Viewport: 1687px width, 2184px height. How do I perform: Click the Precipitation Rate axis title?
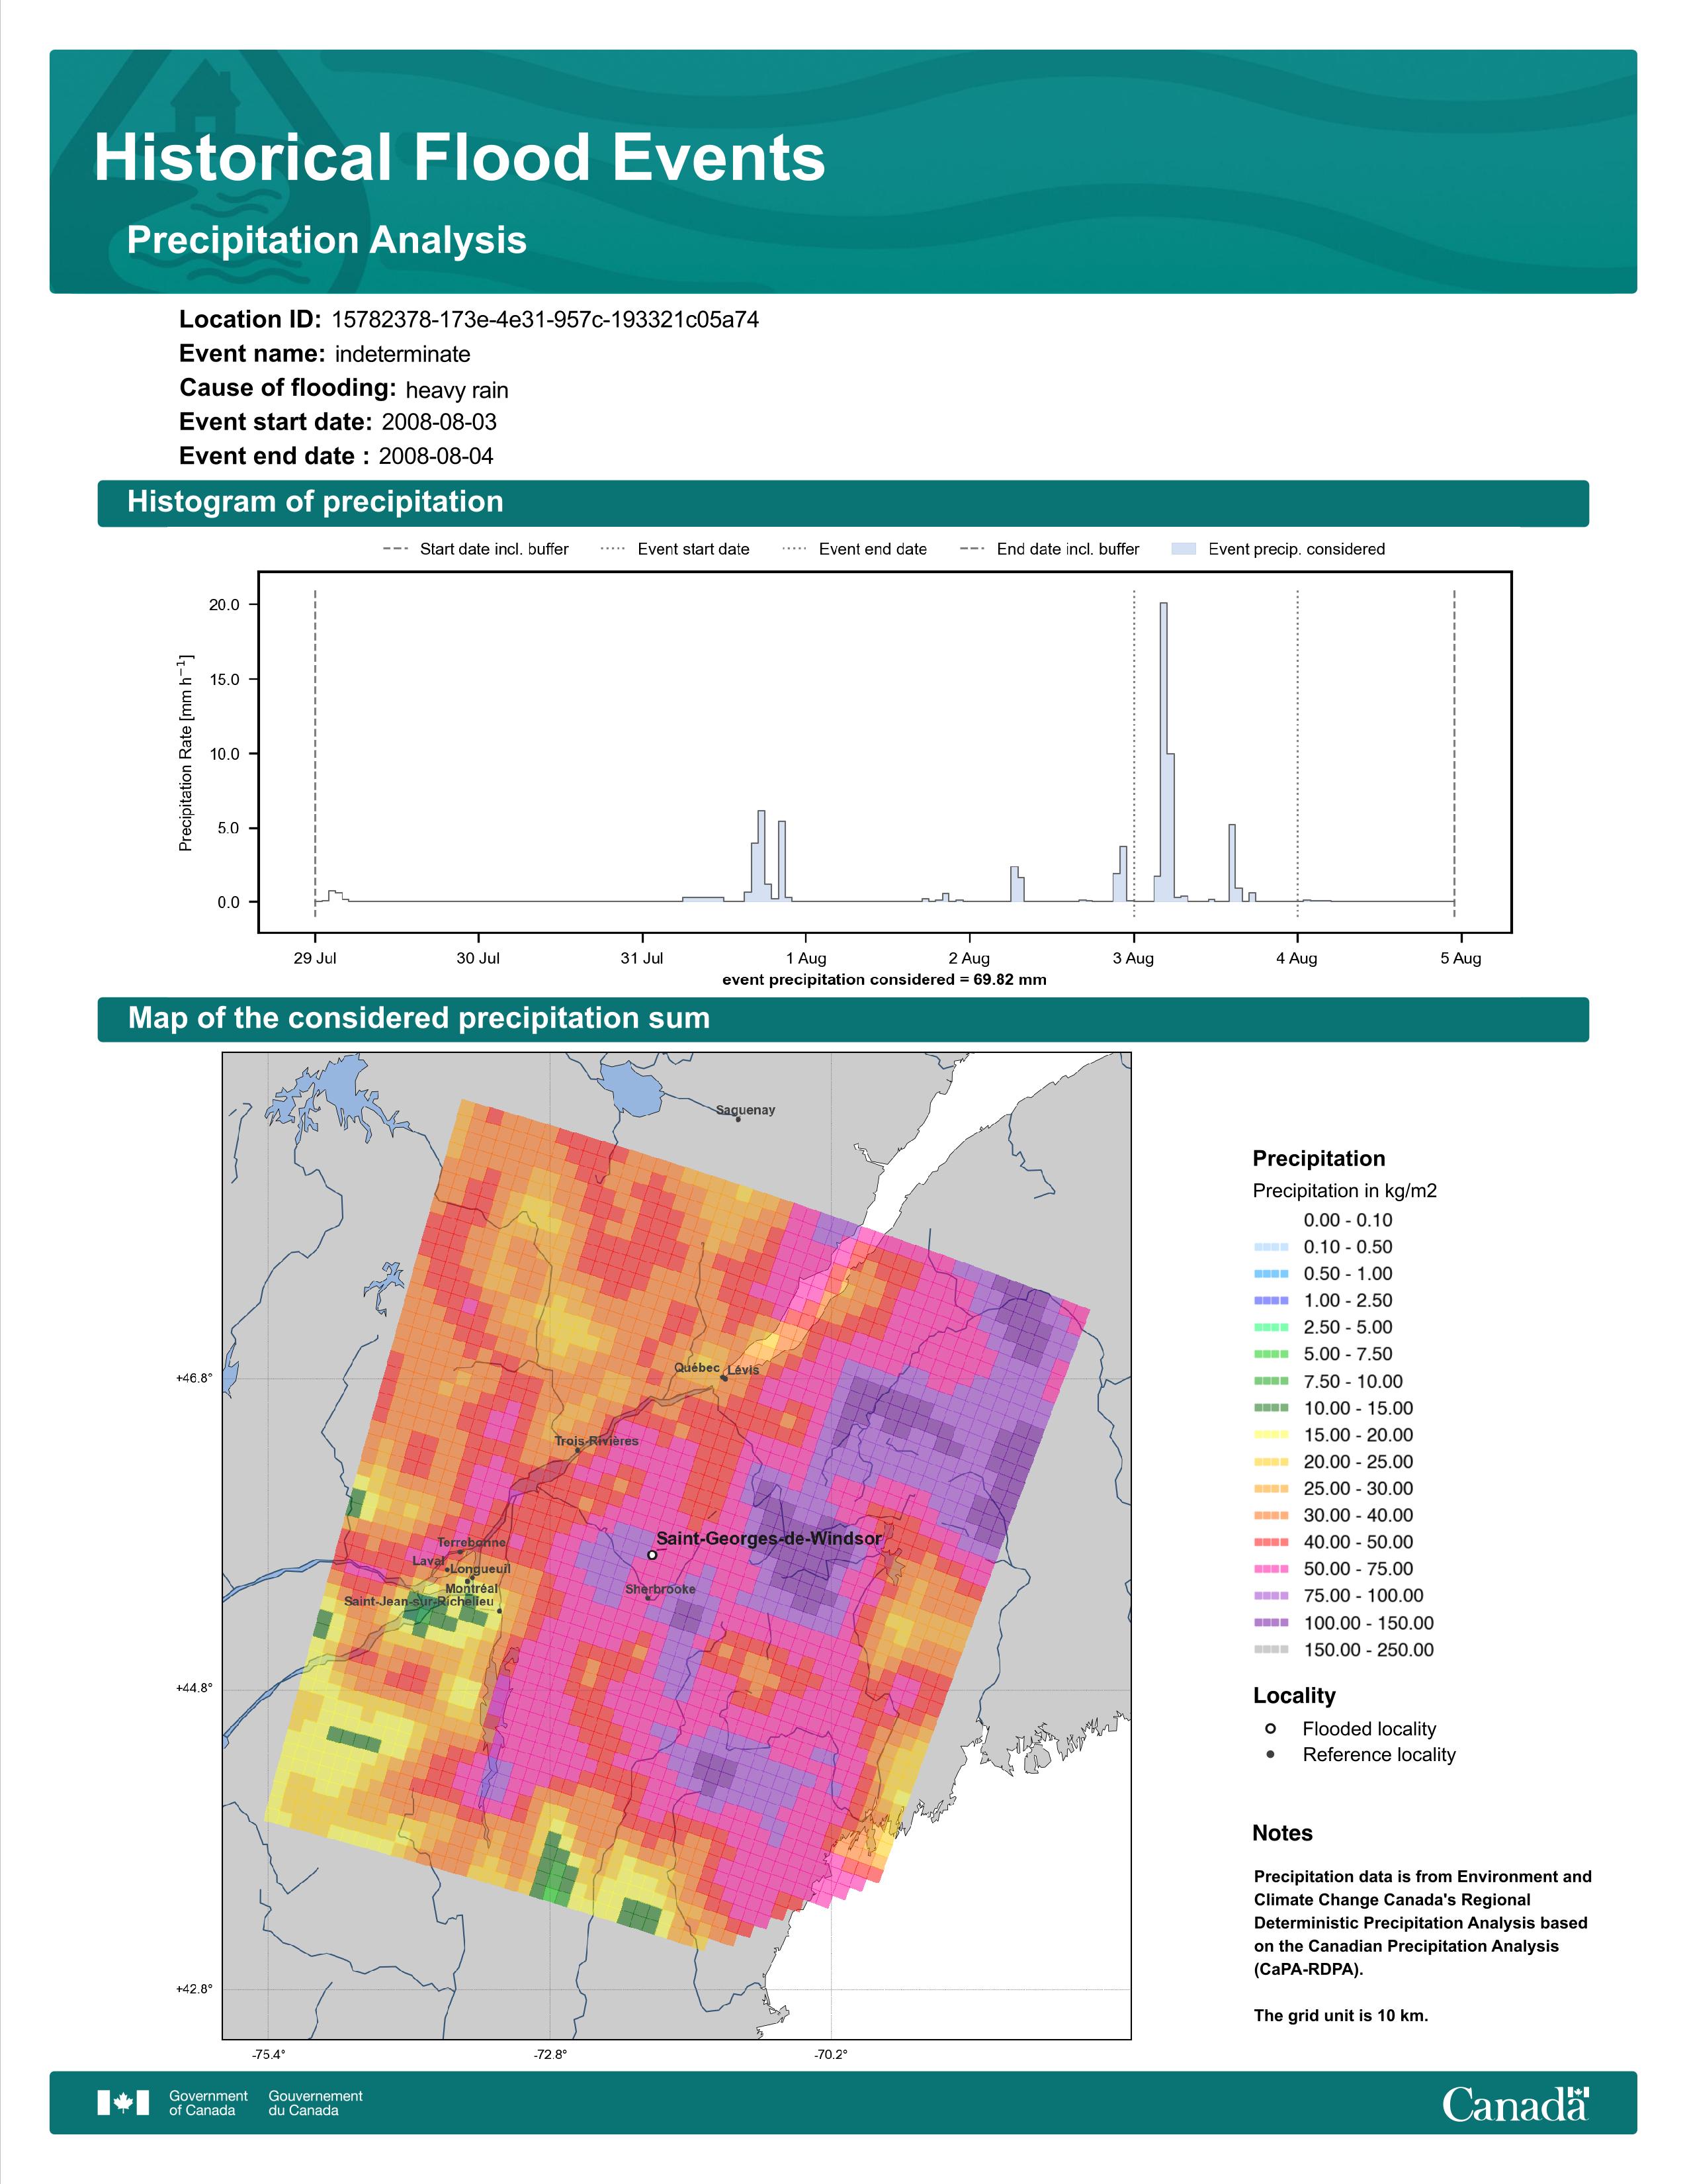pos(186,752)
